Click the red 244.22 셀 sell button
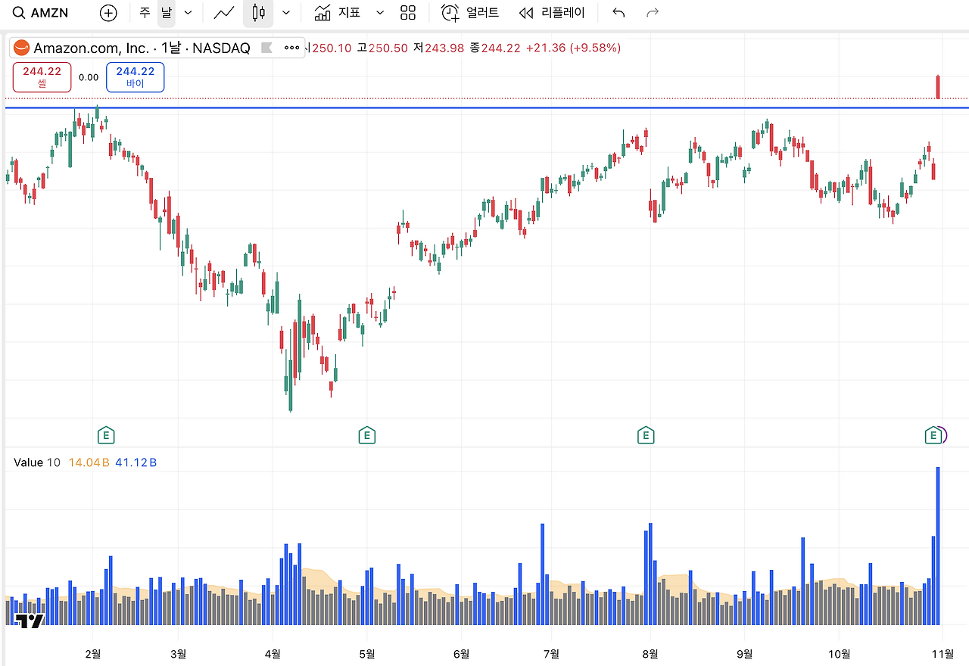Screen dimensions: 969x666 pos(42,77)
